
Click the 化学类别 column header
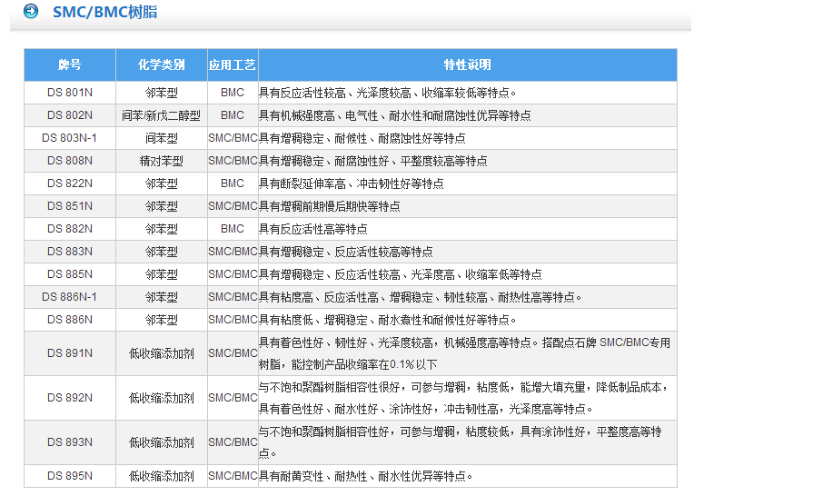coord(161,65)
